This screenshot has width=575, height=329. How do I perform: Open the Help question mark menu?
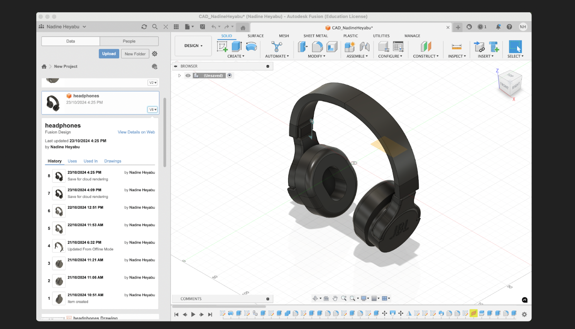[509, 27]
